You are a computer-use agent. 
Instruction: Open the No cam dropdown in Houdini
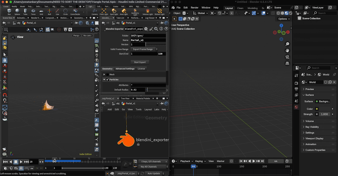[87, 35]
